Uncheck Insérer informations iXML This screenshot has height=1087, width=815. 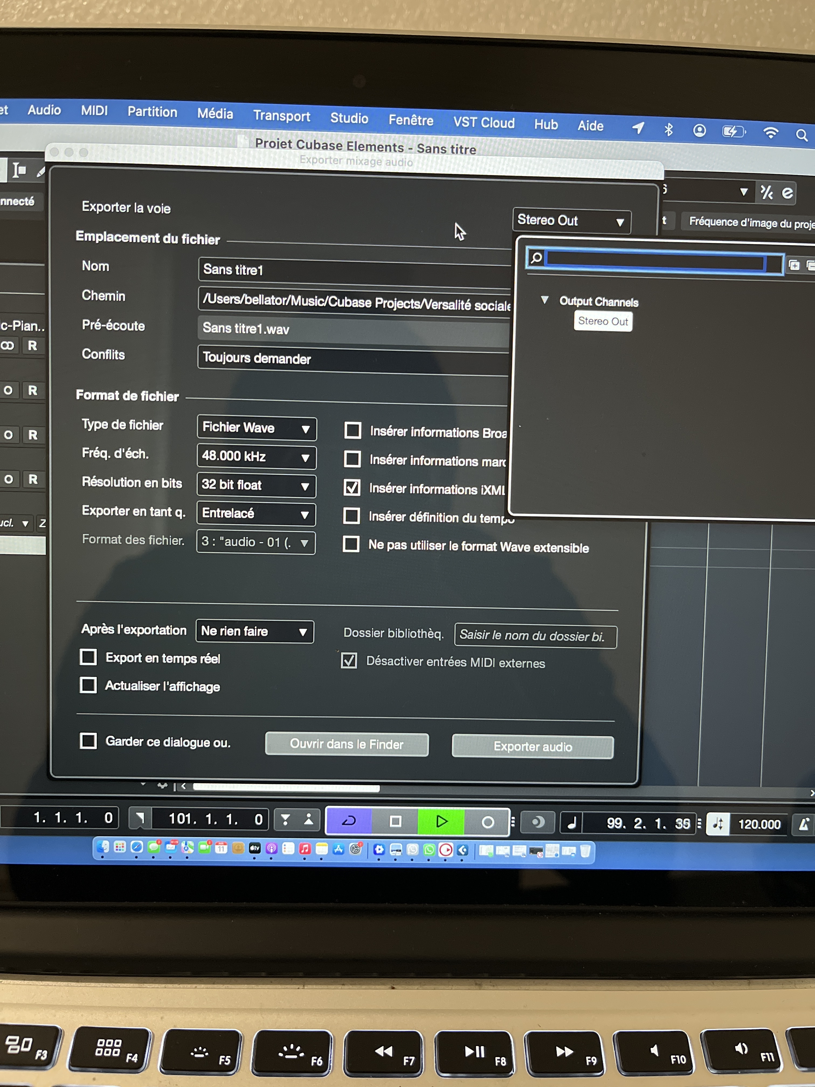click(352, 487)
